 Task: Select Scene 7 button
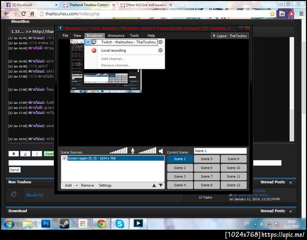pyautogui.click(x=207, y=177)
